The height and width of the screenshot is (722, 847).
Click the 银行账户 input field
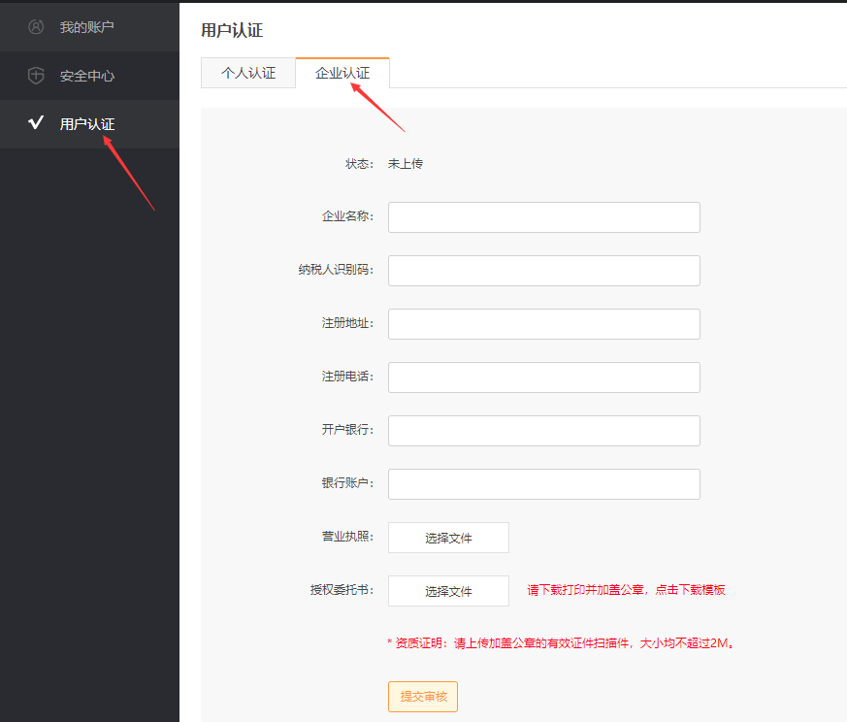(x=543, y=484)
